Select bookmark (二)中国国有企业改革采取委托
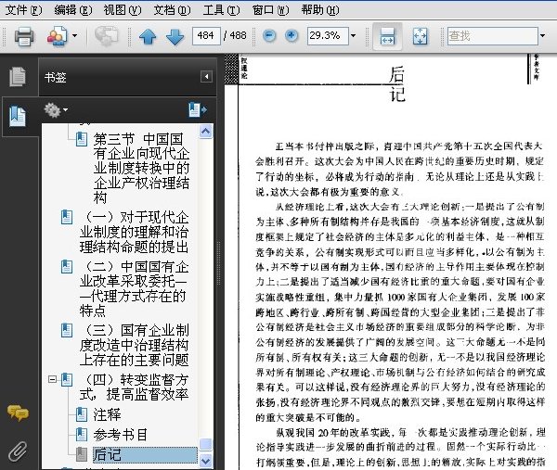 pyautogui.click(x=134, y=288)
